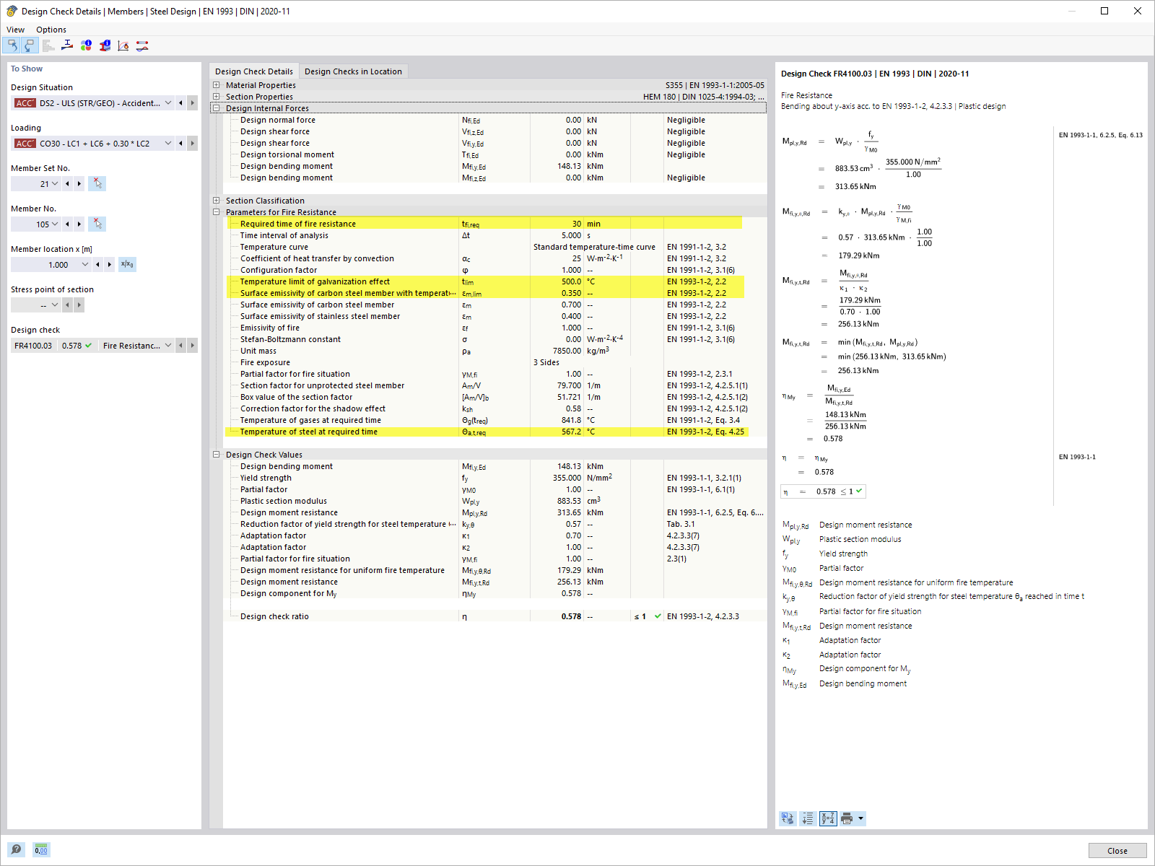The width and height of the screenshot is (1155, 866).
Task: Open the Loading combination dropdown
Action: click(167, 143)
